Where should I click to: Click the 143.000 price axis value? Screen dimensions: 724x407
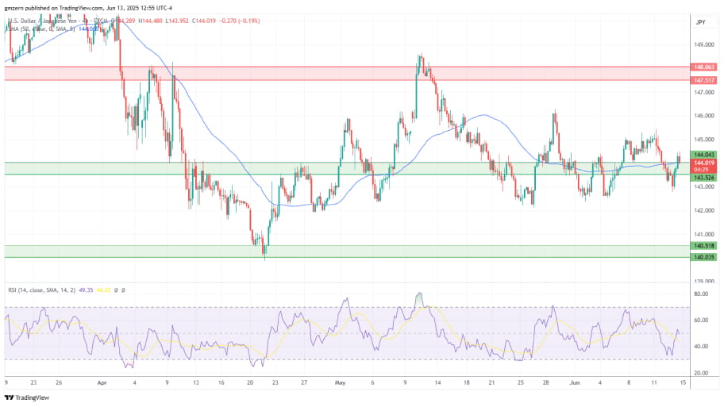click(705, 187)
